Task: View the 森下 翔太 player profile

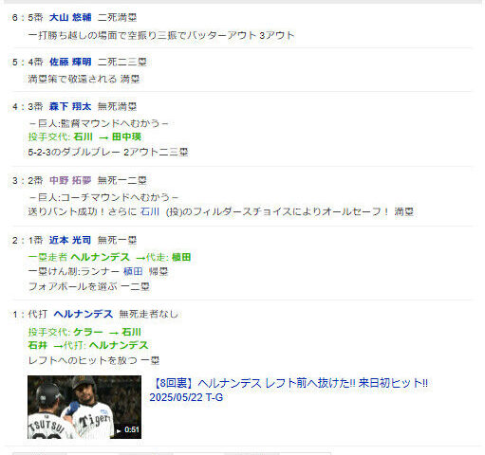Action: tap(70, 106)
